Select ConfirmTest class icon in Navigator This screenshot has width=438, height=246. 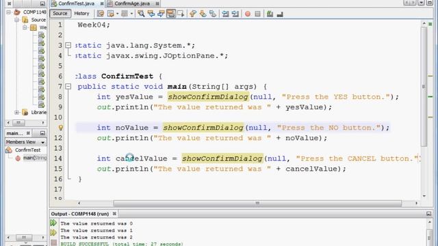pyautogui.click(x=9, y=150)
